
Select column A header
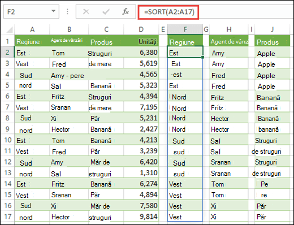pyautogui.click(x=32, y=29)
